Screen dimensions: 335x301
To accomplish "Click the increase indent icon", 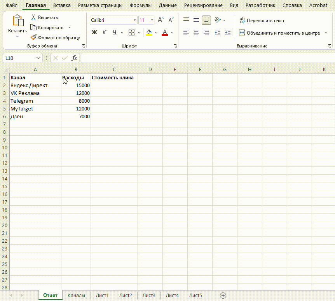I will click(228, 33).
